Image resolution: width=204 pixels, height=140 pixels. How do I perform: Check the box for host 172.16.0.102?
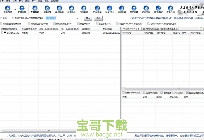pos(2,33)
